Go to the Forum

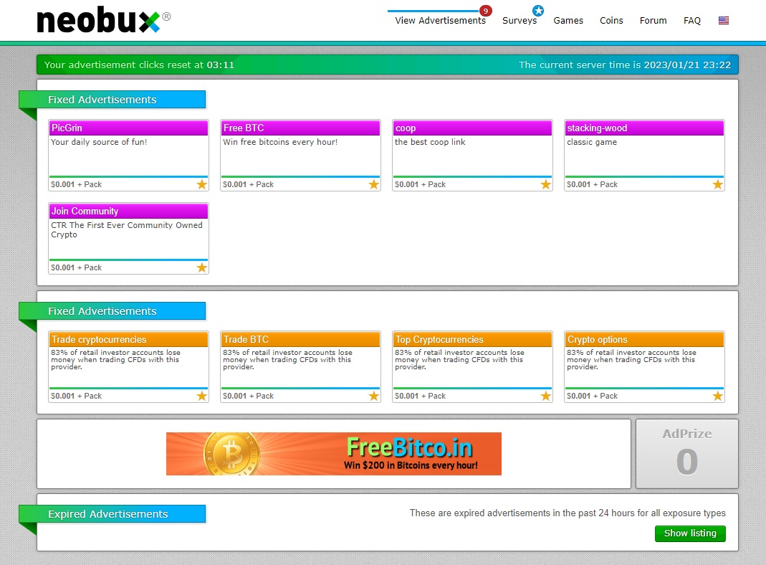pos(654,21)
